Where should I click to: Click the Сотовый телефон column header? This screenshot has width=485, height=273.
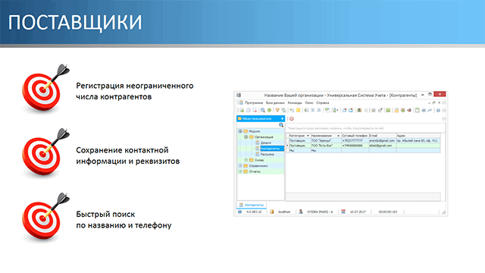coord(355,136)
